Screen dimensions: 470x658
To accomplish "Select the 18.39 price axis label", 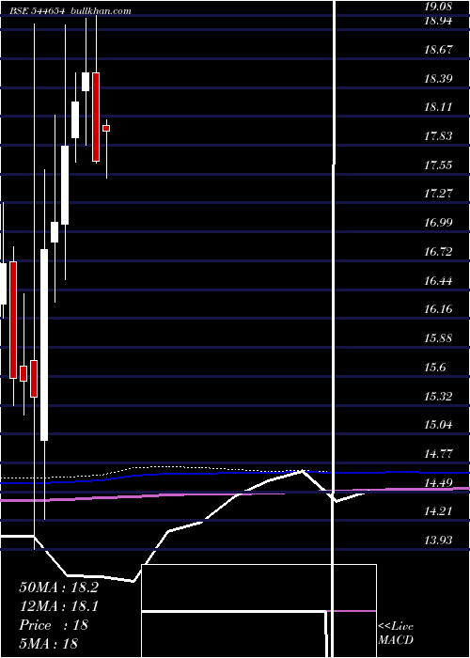I will click(438, 78).
